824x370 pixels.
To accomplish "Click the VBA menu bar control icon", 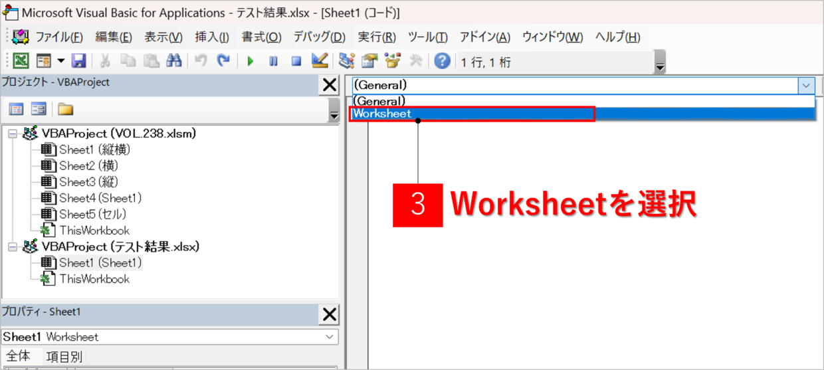I will [20, 37].
